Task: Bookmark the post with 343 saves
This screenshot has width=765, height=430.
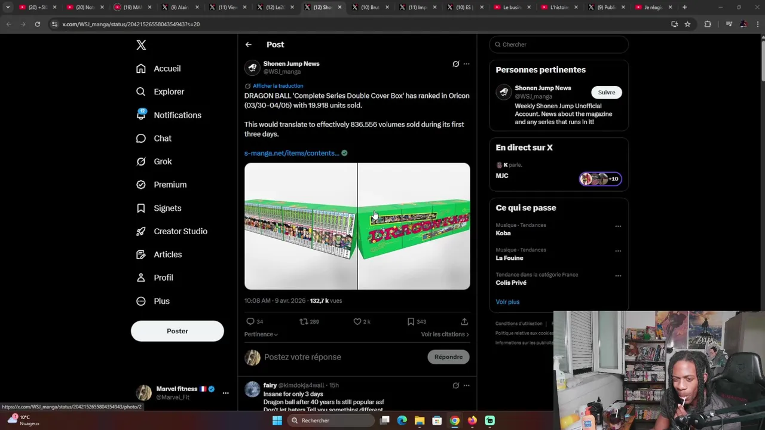Action: (x=411, y=322)
